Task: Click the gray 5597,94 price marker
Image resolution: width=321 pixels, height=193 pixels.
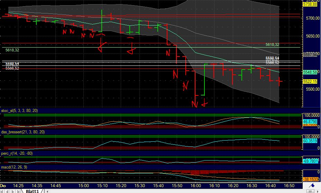Action: (x=310, y=54)
